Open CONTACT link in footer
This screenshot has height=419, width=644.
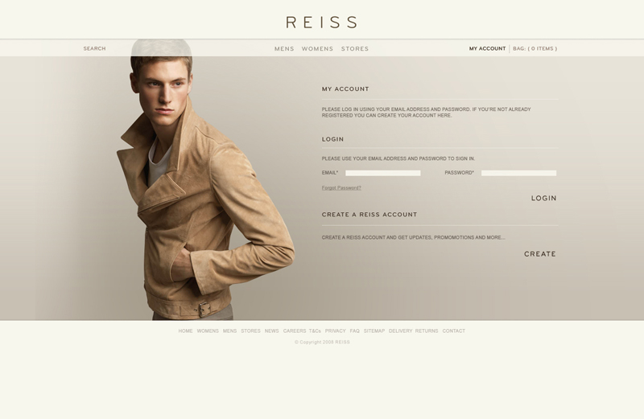pyautogui.click(x=453, y=331)
